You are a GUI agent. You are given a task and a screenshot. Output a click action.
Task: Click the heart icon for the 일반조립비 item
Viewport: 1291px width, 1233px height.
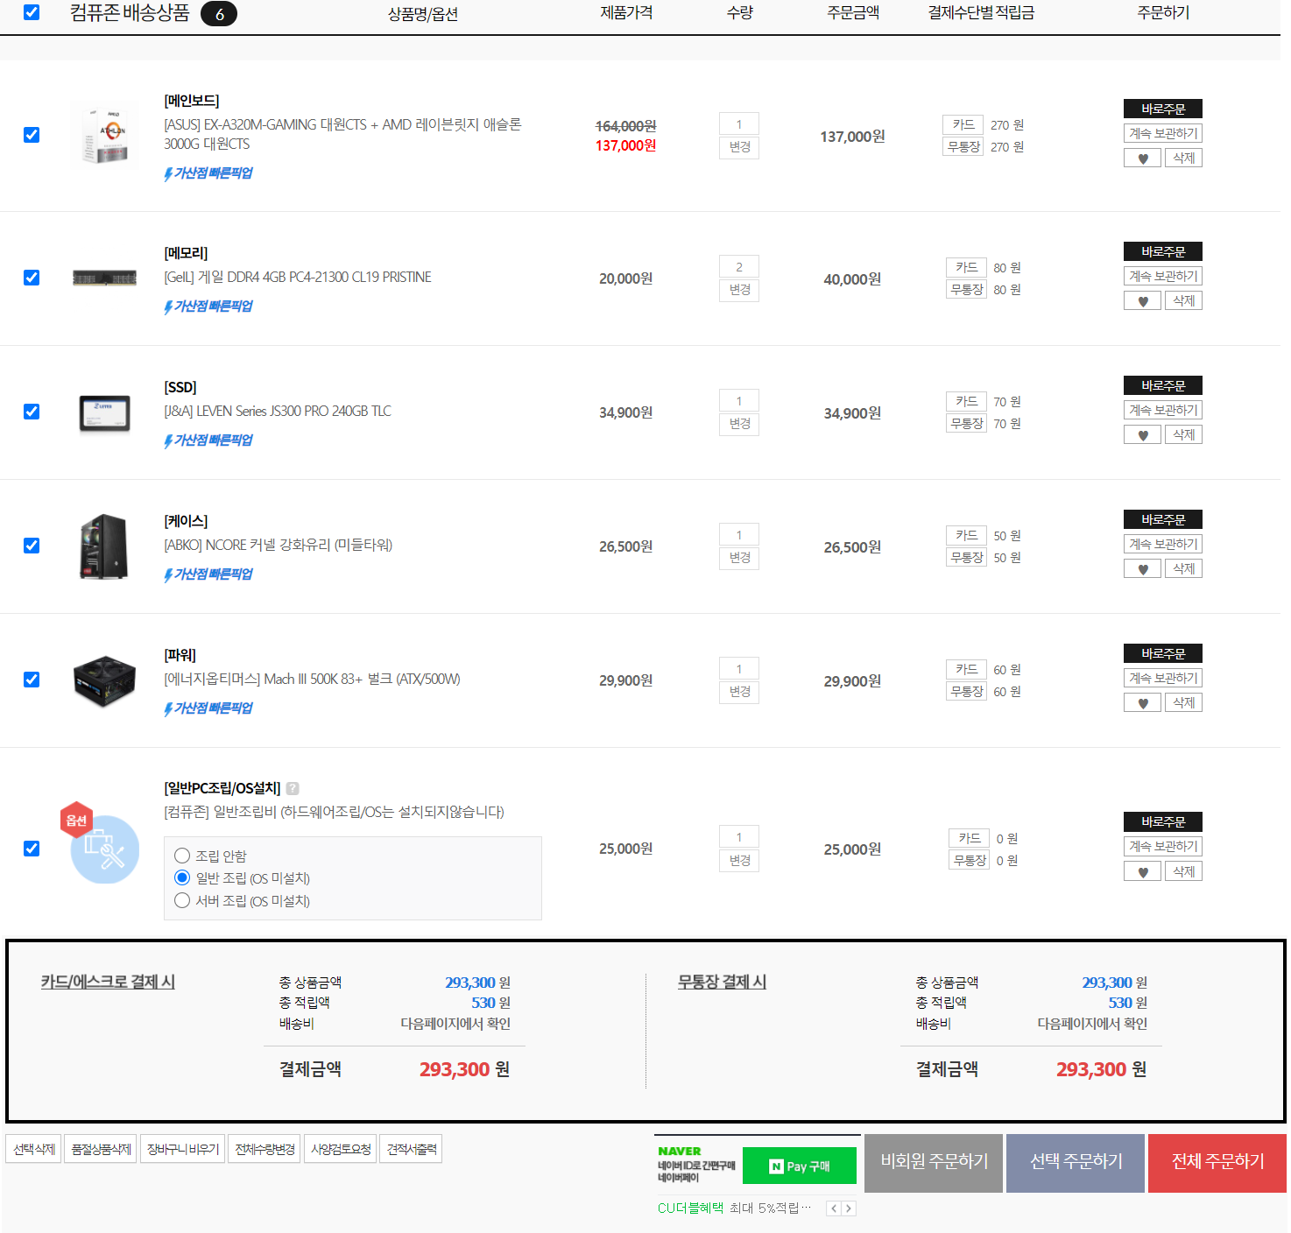coord(1142,872)
